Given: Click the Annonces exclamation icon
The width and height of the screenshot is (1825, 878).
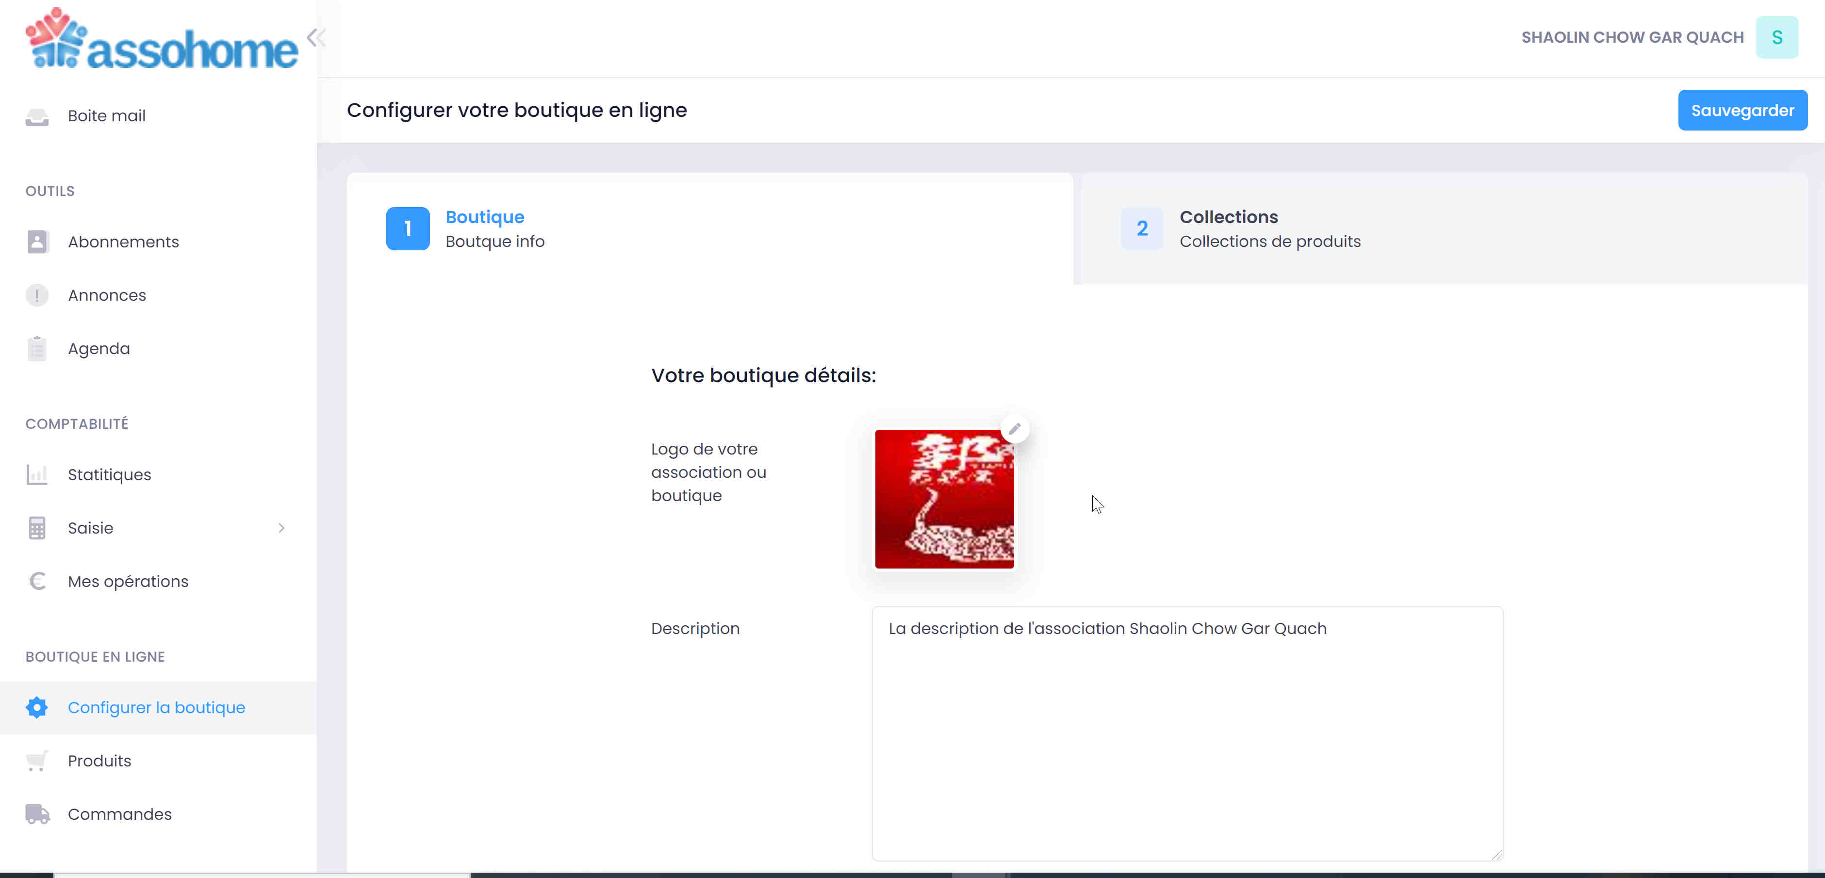Looking at the screenshot, I should (37, 295).
